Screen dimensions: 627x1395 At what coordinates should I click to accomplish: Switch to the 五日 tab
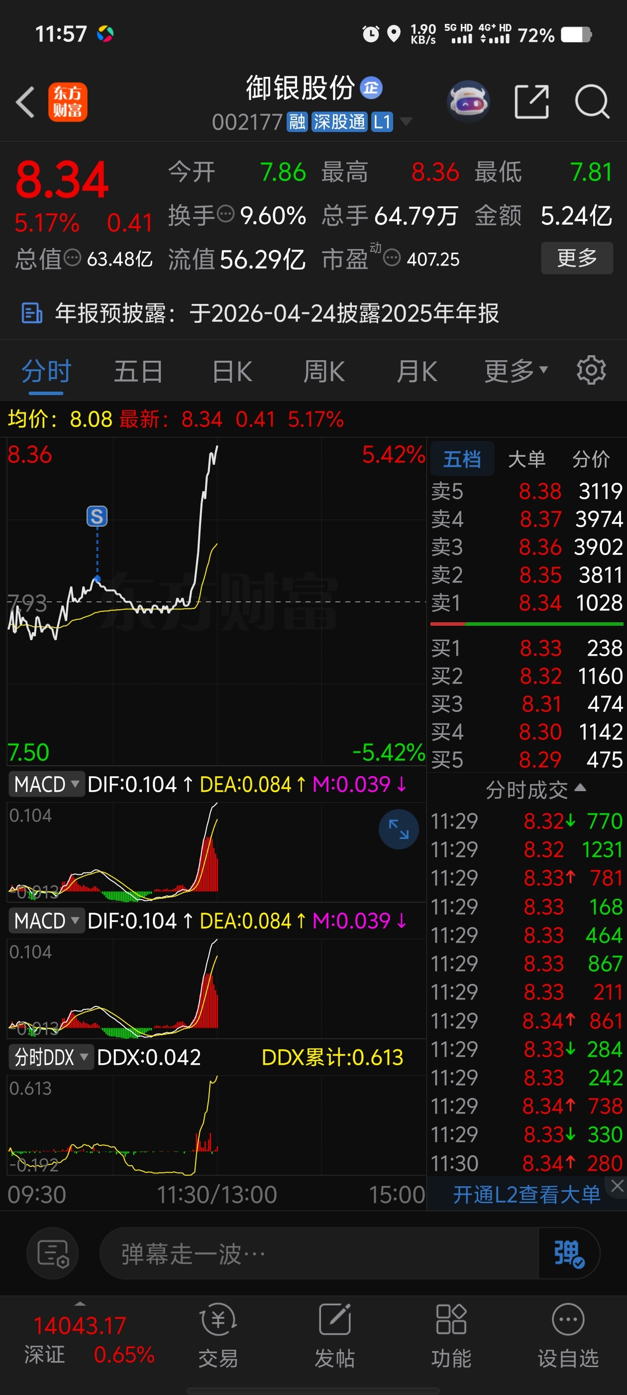pyautogui.click(x=138, y=372)
